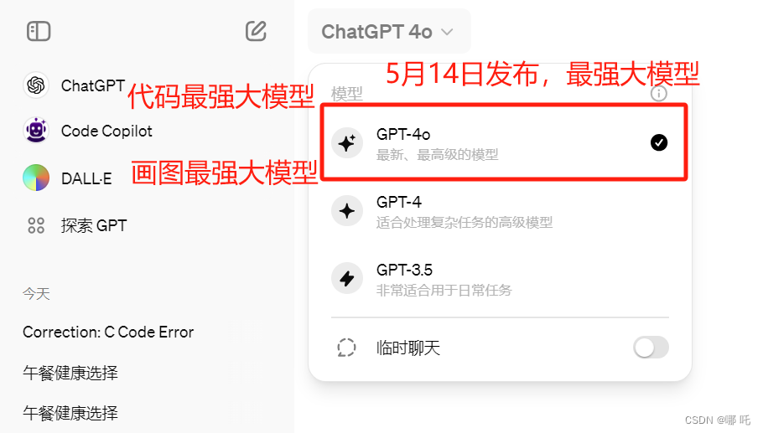The height and width of the screenshot is (433, 763).
Task: Collapse the sidebar with the panel icon
Action: tap(39, 32)
